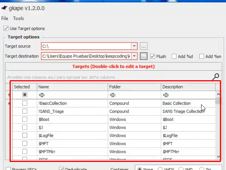The image size is (226, 170).
Task: Click the row indicator arrow beside !BasicCollection
Action: [9, 103]
